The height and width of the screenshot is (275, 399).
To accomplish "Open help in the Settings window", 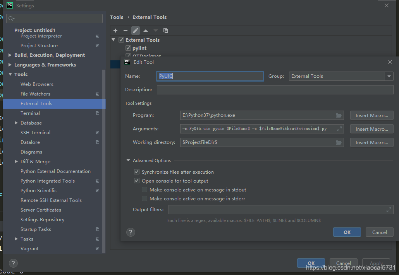I will [x=13, y=263].
